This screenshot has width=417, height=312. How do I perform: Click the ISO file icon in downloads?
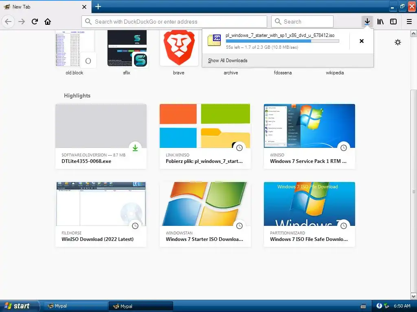[x=214, y=40]
